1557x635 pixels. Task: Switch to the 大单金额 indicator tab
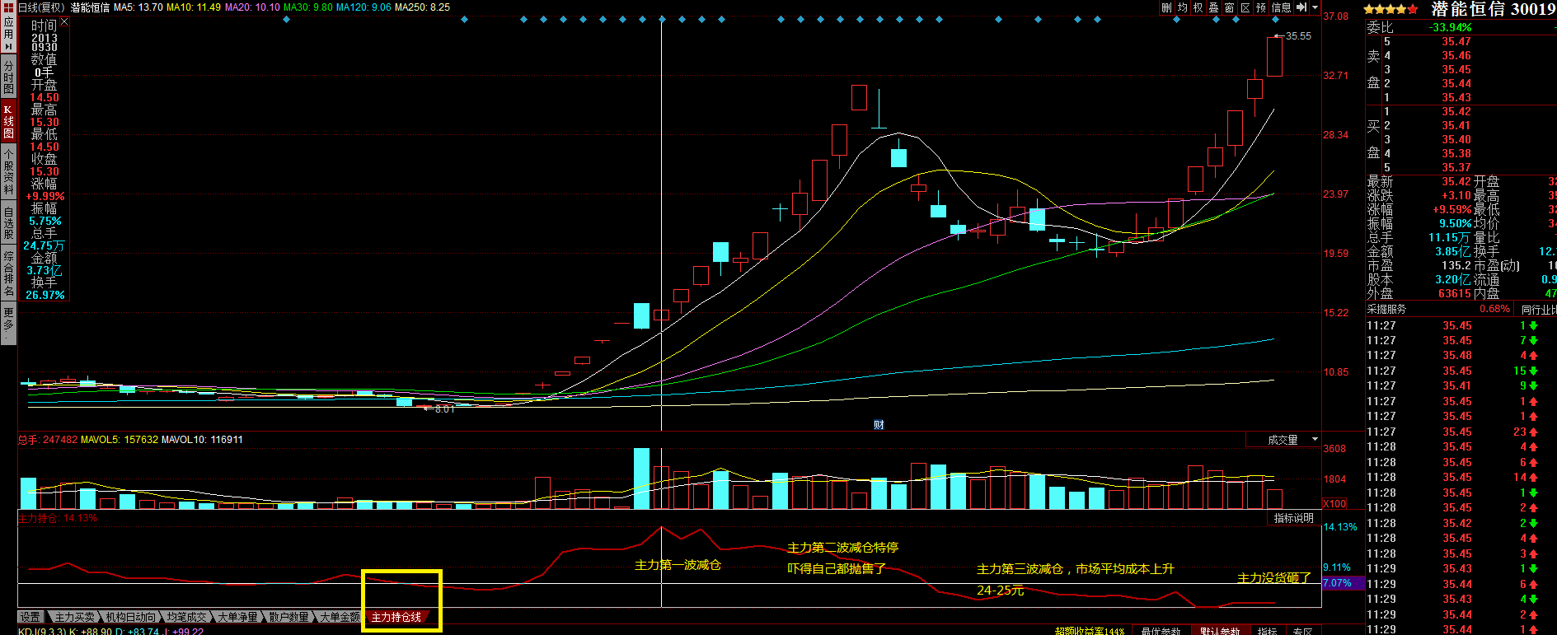tap(340, 617)
